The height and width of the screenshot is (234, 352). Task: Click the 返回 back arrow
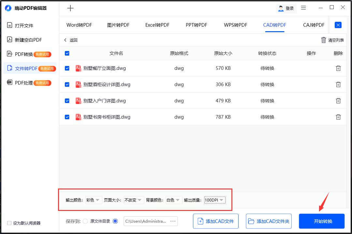pyautogui.click(x=66, y=40)
